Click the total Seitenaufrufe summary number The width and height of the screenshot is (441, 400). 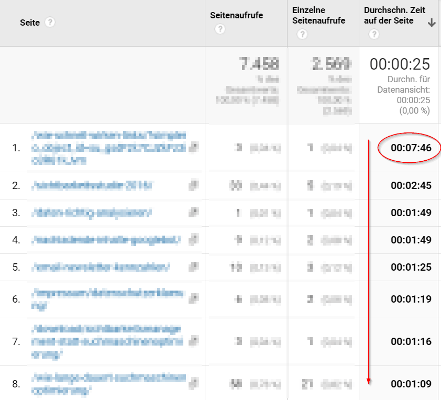point(259,64)
